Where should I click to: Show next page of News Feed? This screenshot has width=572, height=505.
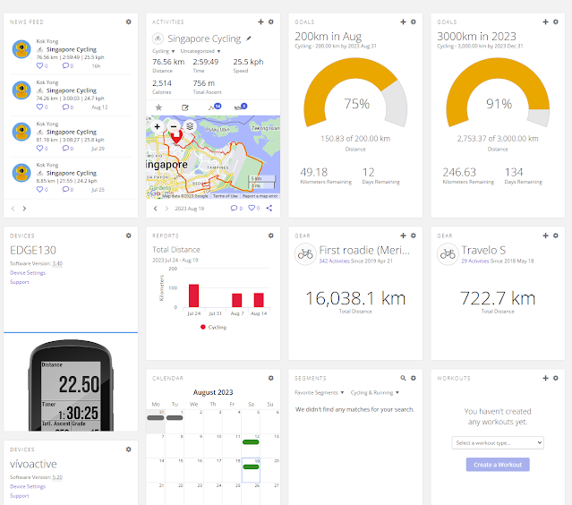(24, 209)
